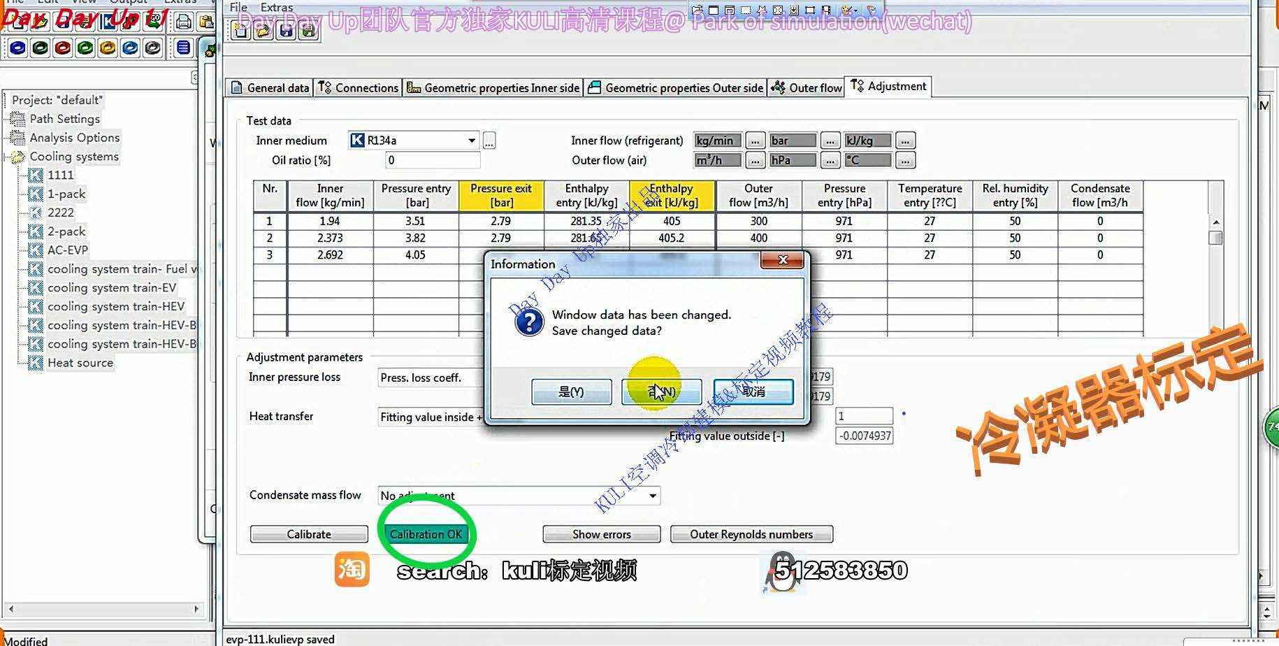1279x646 pixels.
Task: Click the dark green ring component icon
Action: tap(41, 48)
